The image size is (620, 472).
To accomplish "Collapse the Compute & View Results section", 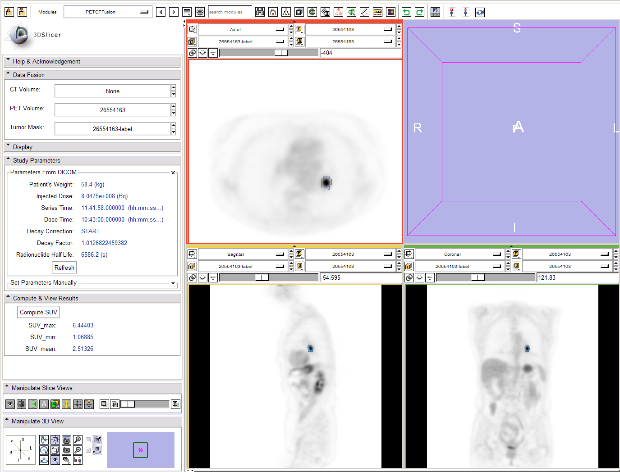I will pos(45,299).
